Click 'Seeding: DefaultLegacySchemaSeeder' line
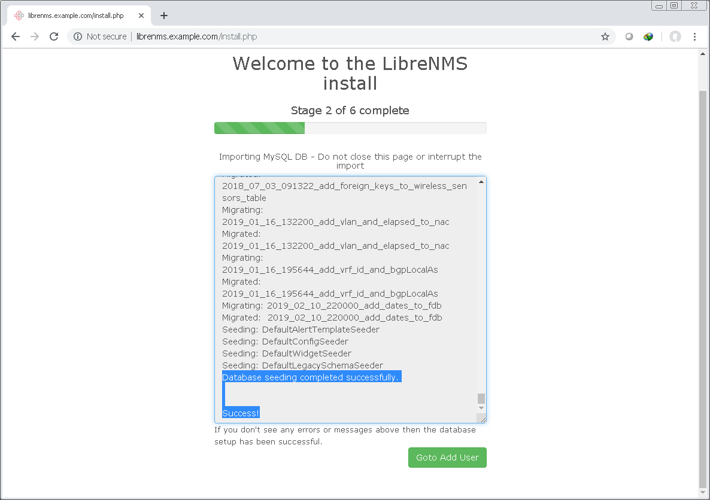This screenshot has width=710, height=500. [x=302, y=365]
